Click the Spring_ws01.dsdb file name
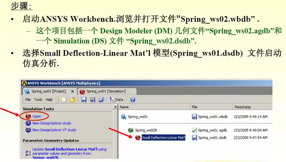286x162 pixels. (212, 138)
